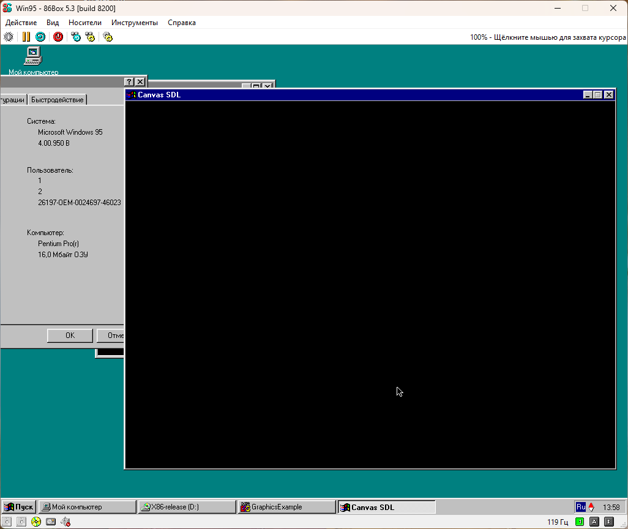Click the 86Box application icon in title bar
Viewport: 628px width, 529px height.
pos(7,8)
